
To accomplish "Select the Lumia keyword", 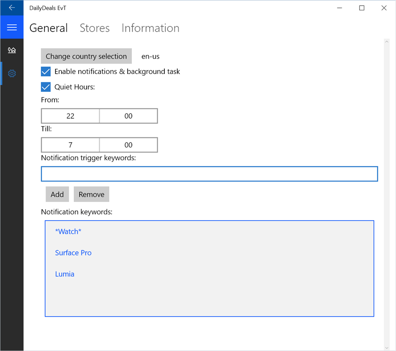I will (65, 274).
